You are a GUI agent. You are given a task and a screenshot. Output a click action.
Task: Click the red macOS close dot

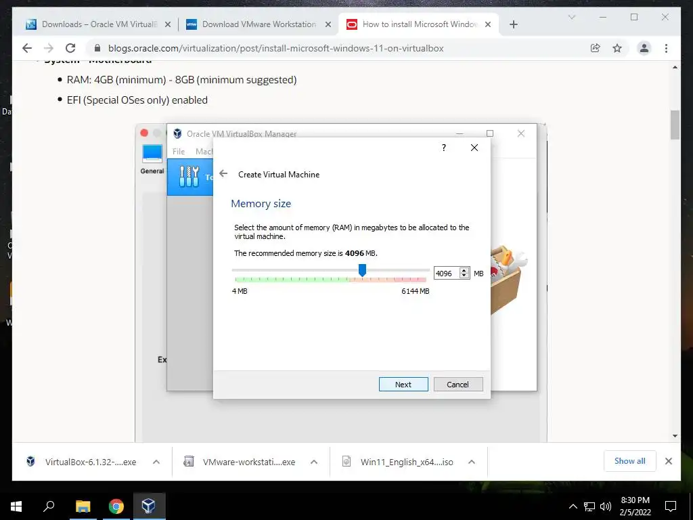click(x=144, y=133)
